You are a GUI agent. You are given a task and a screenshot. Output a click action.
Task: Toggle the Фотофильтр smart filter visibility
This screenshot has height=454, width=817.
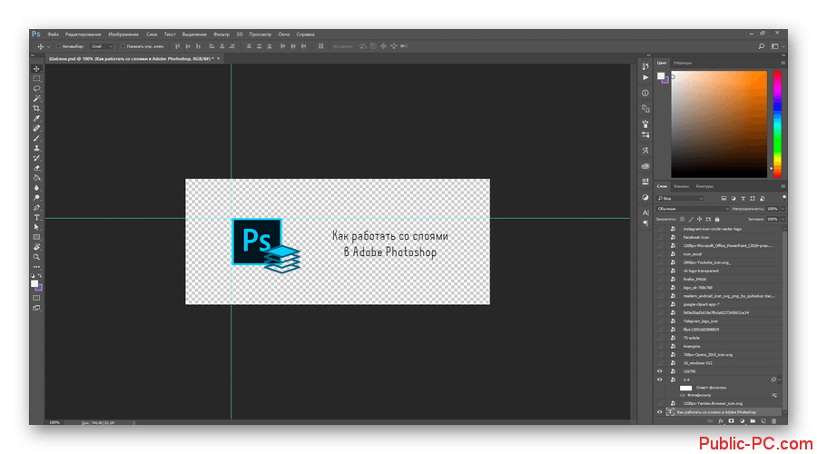pos(683,395)
